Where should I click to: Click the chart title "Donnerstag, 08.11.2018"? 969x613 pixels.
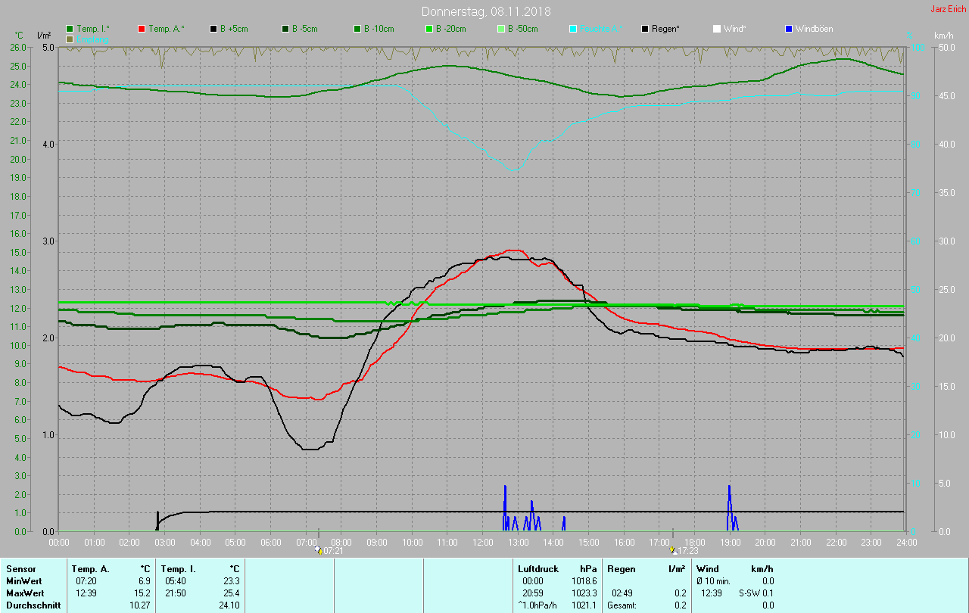point(486,11)
